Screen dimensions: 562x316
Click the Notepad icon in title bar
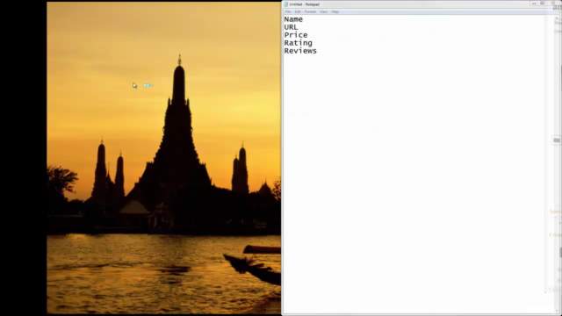point(286,4)
